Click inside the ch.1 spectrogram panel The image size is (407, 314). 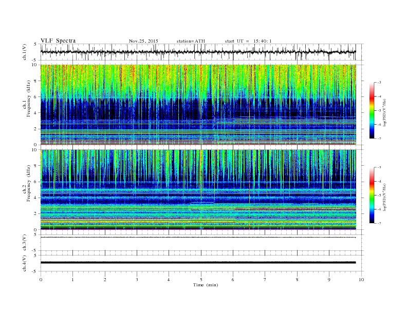tap(198, 105)
